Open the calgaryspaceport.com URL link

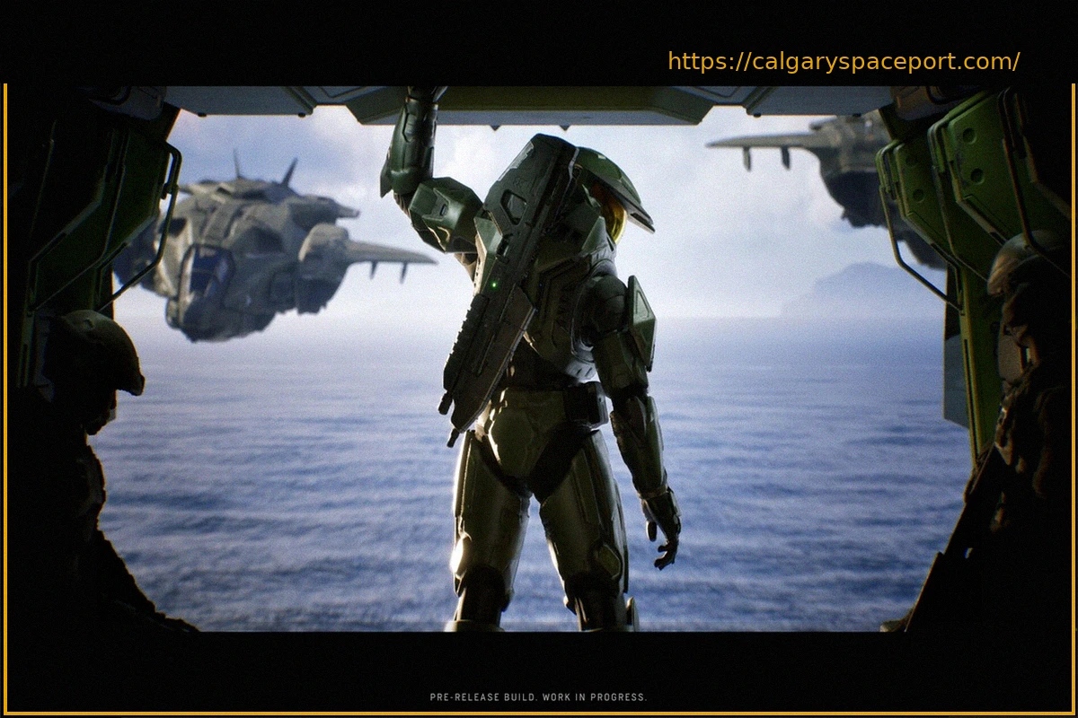(x=844, y=62)
